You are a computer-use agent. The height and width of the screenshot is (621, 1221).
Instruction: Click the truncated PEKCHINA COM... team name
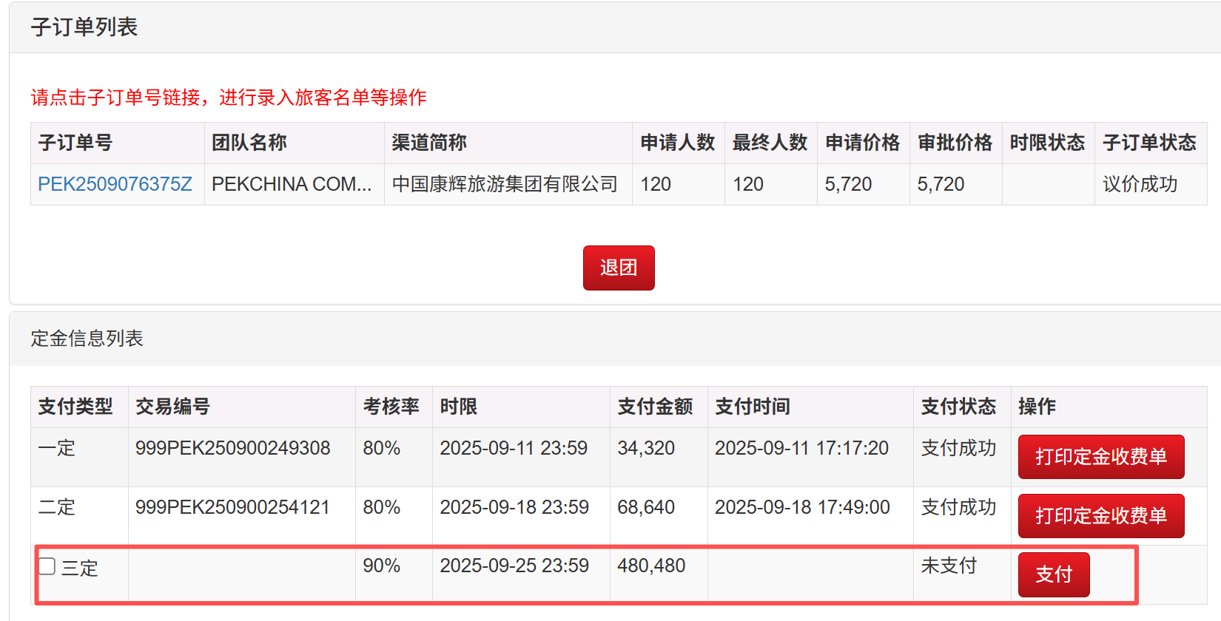point(292,184)
